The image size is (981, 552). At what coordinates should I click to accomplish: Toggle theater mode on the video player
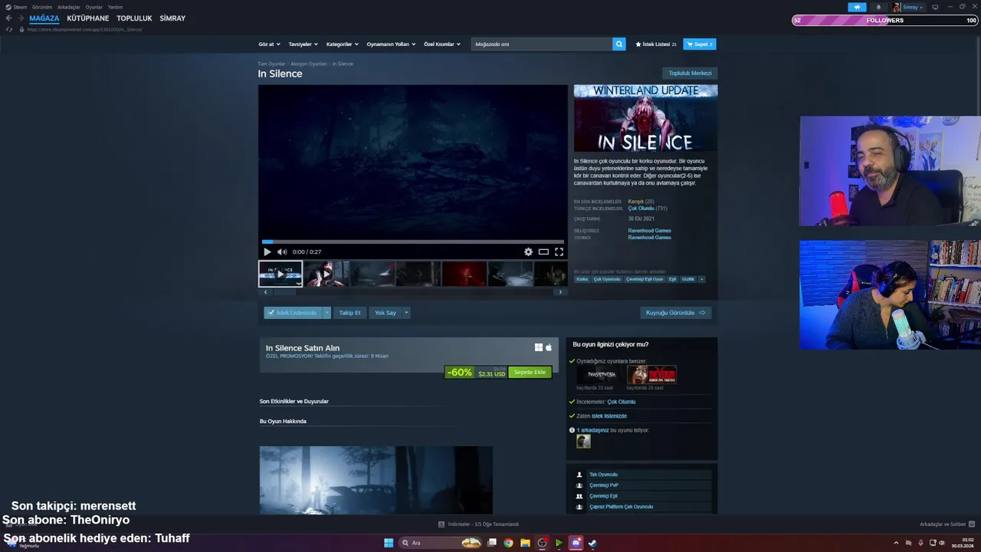point(543,251)
